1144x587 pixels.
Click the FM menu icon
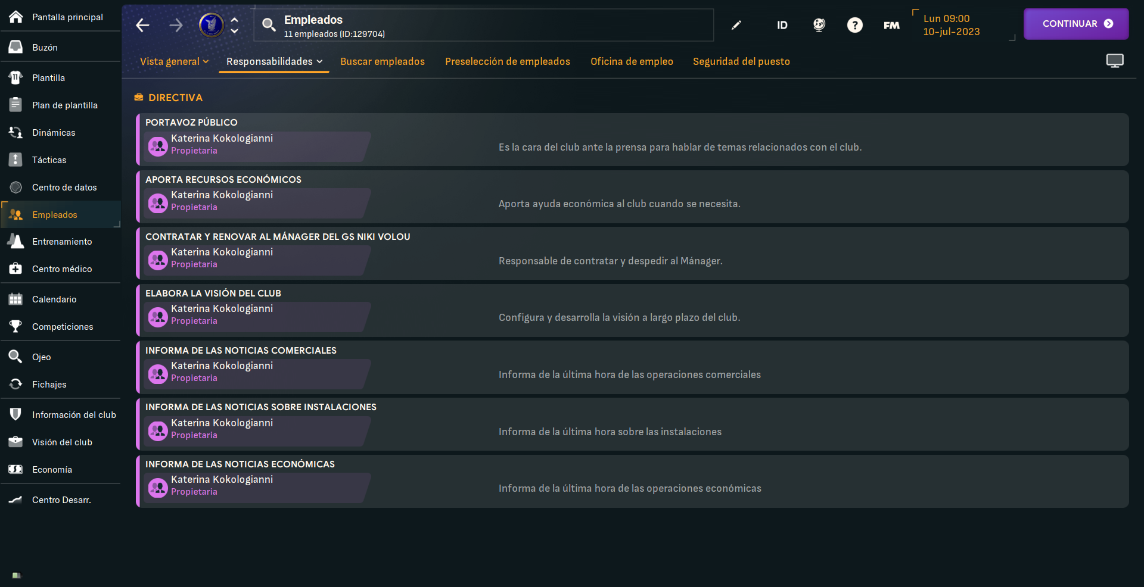coord(891,25)
